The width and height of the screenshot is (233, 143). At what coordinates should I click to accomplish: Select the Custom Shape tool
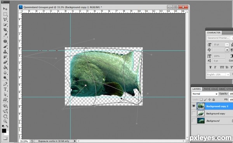[5, 100]
